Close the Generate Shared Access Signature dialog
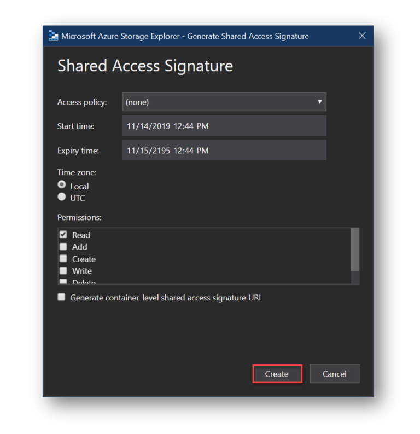The width and height of the screenshot is (420, 434). tap(362, 36)
